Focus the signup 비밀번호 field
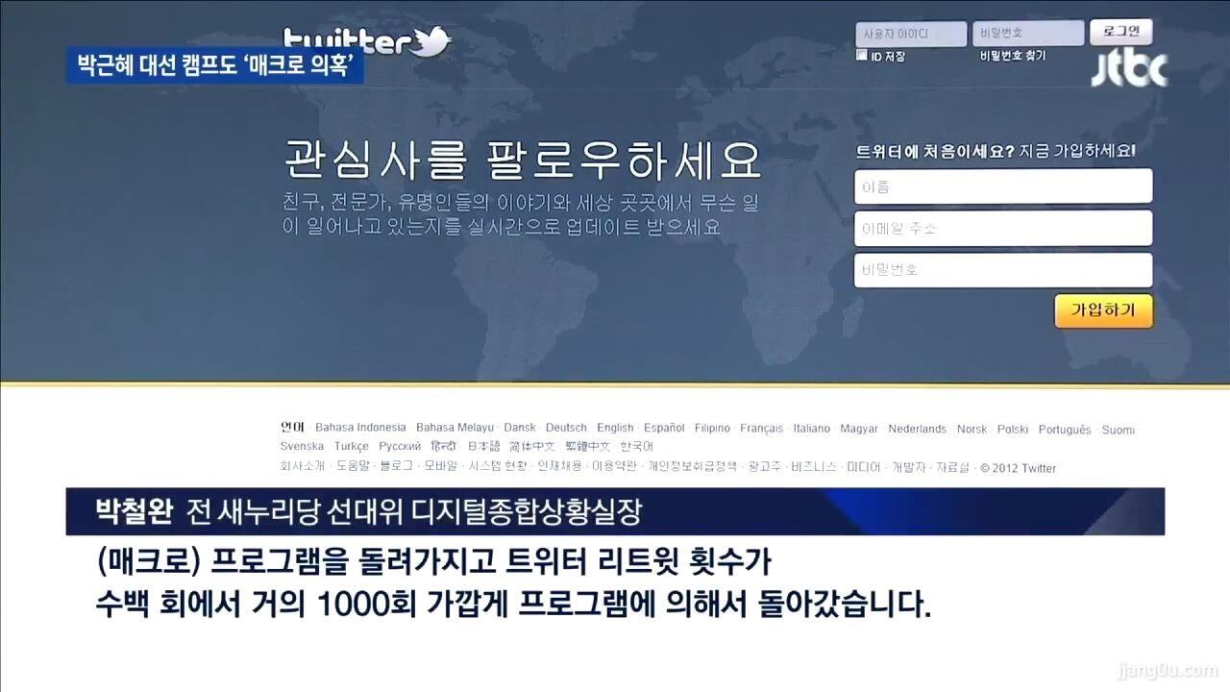 1003,270
